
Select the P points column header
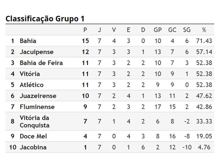tap(85, 30)
